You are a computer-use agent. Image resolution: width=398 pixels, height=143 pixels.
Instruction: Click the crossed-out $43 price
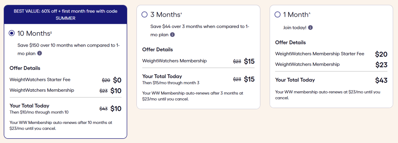[103, 109]
